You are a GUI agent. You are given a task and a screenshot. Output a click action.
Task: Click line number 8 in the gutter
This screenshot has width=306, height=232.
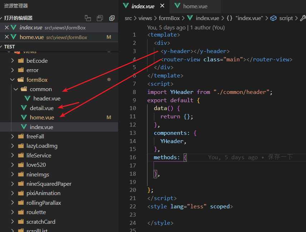pos(134,92)
